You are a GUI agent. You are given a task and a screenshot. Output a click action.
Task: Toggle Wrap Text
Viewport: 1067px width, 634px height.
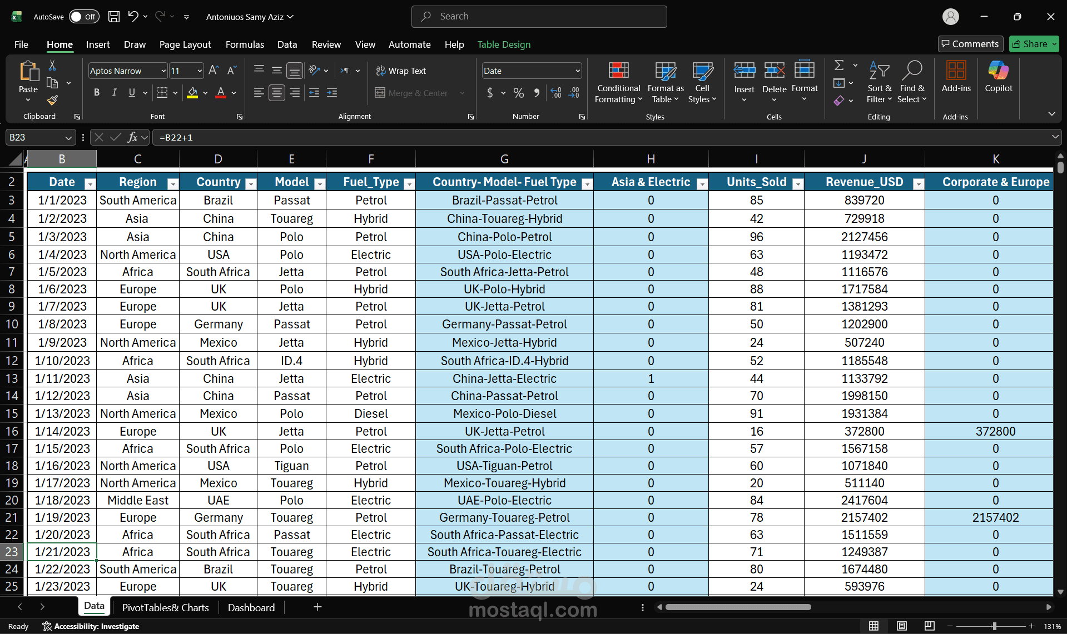(401, 71)
